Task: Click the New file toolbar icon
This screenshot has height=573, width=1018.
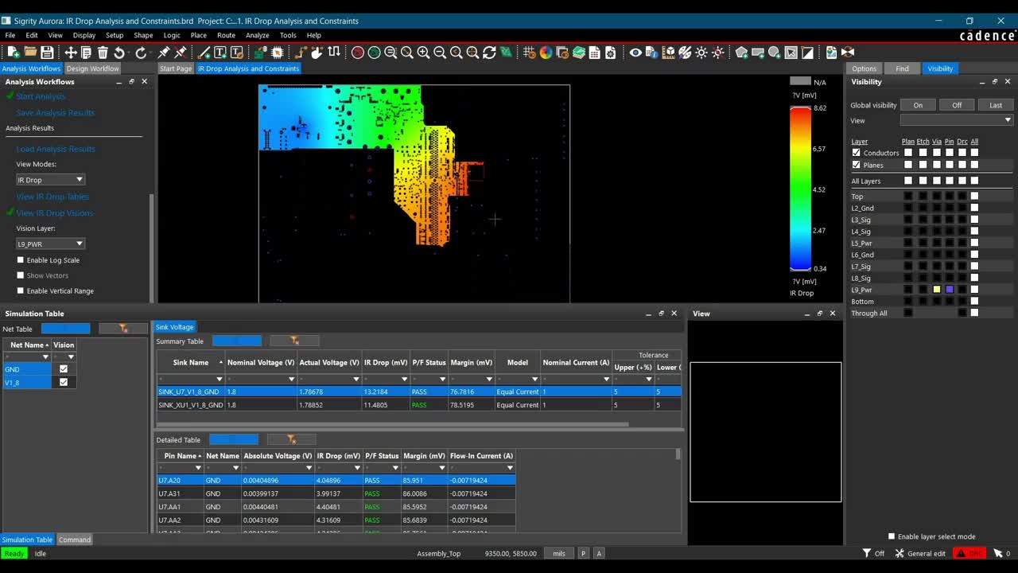Action: (14, 53)
